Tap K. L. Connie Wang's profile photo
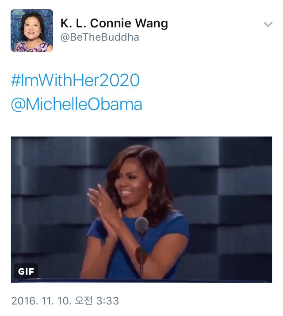Image resolution: width=283 pixels, height=316 pixels. [32, 30]
